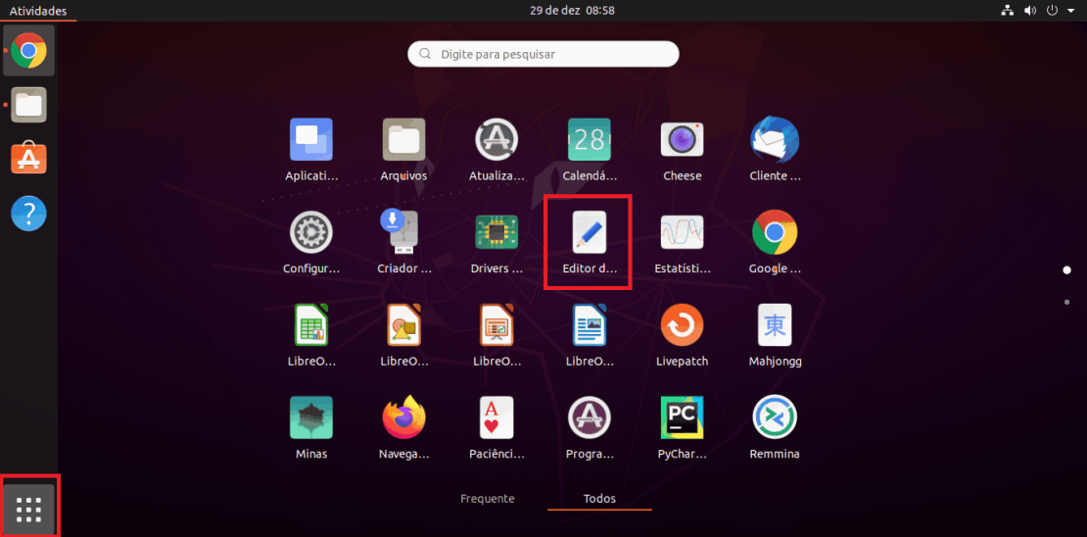Select the first app page indicator dot
1087x537 pixels.
(1066, 269)
